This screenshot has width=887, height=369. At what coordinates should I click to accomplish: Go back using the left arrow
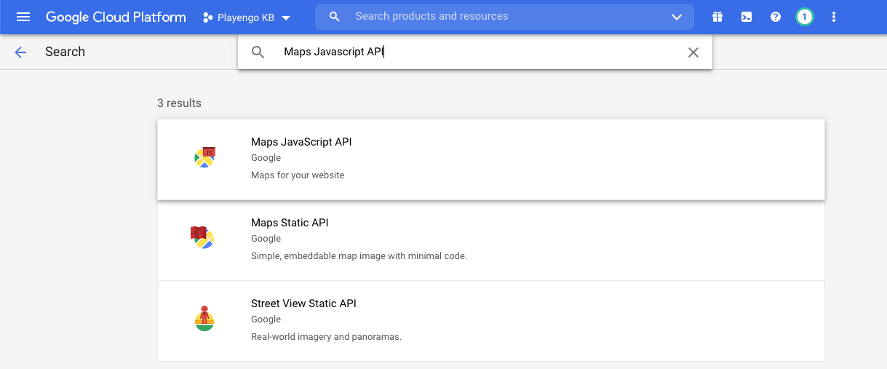(x=20, y=52)
